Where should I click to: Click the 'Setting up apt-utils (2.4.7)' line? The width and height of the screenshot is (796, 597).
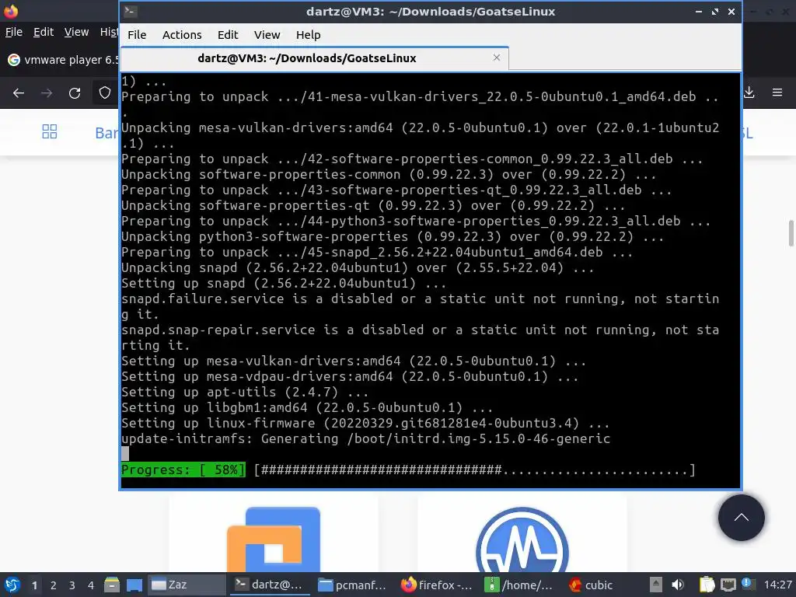(x=245, y=392)
